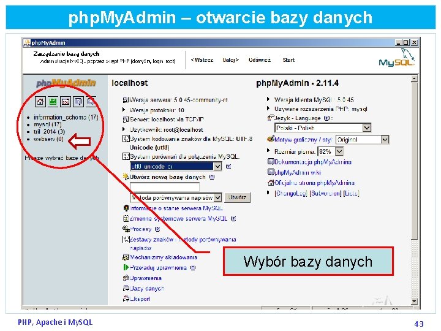Click Dalej in the top navigation

click(231, 60)
